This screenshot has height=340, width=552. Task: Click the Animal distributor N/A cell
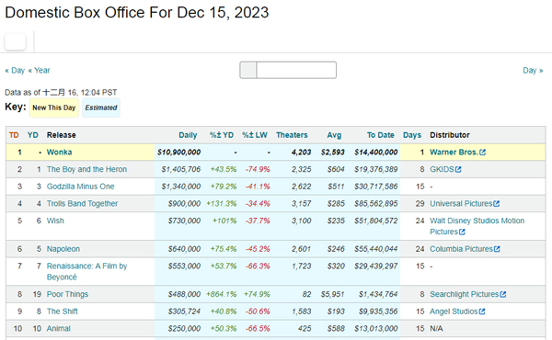[x=436, y=328]
